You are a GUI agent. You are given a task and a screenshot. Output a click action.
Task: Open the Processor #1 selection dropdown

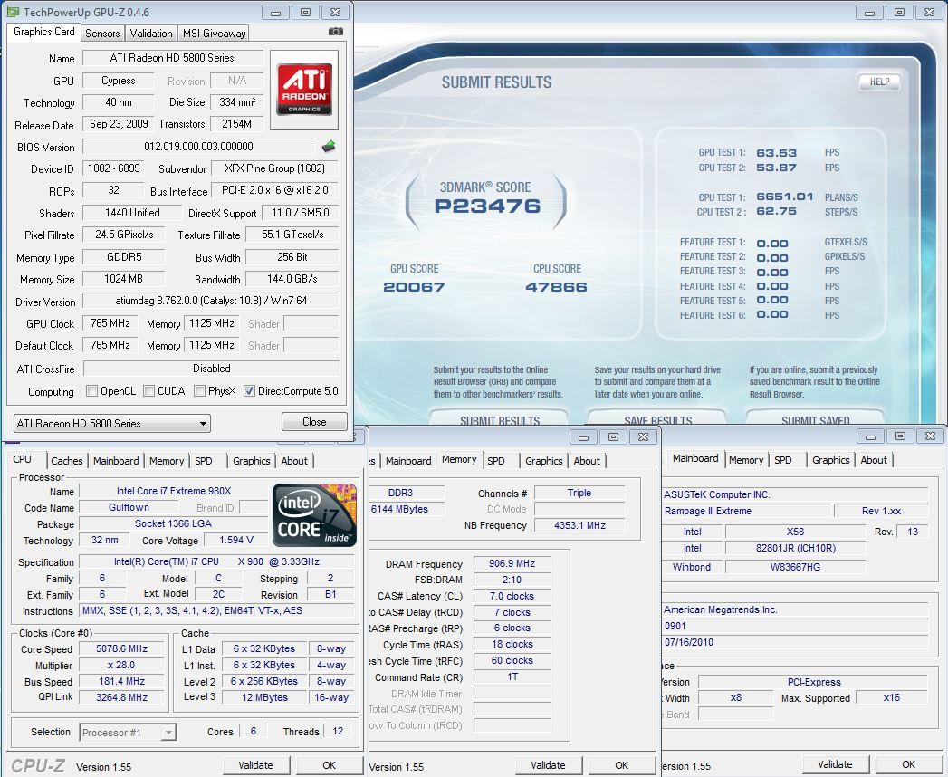[128, 733]
